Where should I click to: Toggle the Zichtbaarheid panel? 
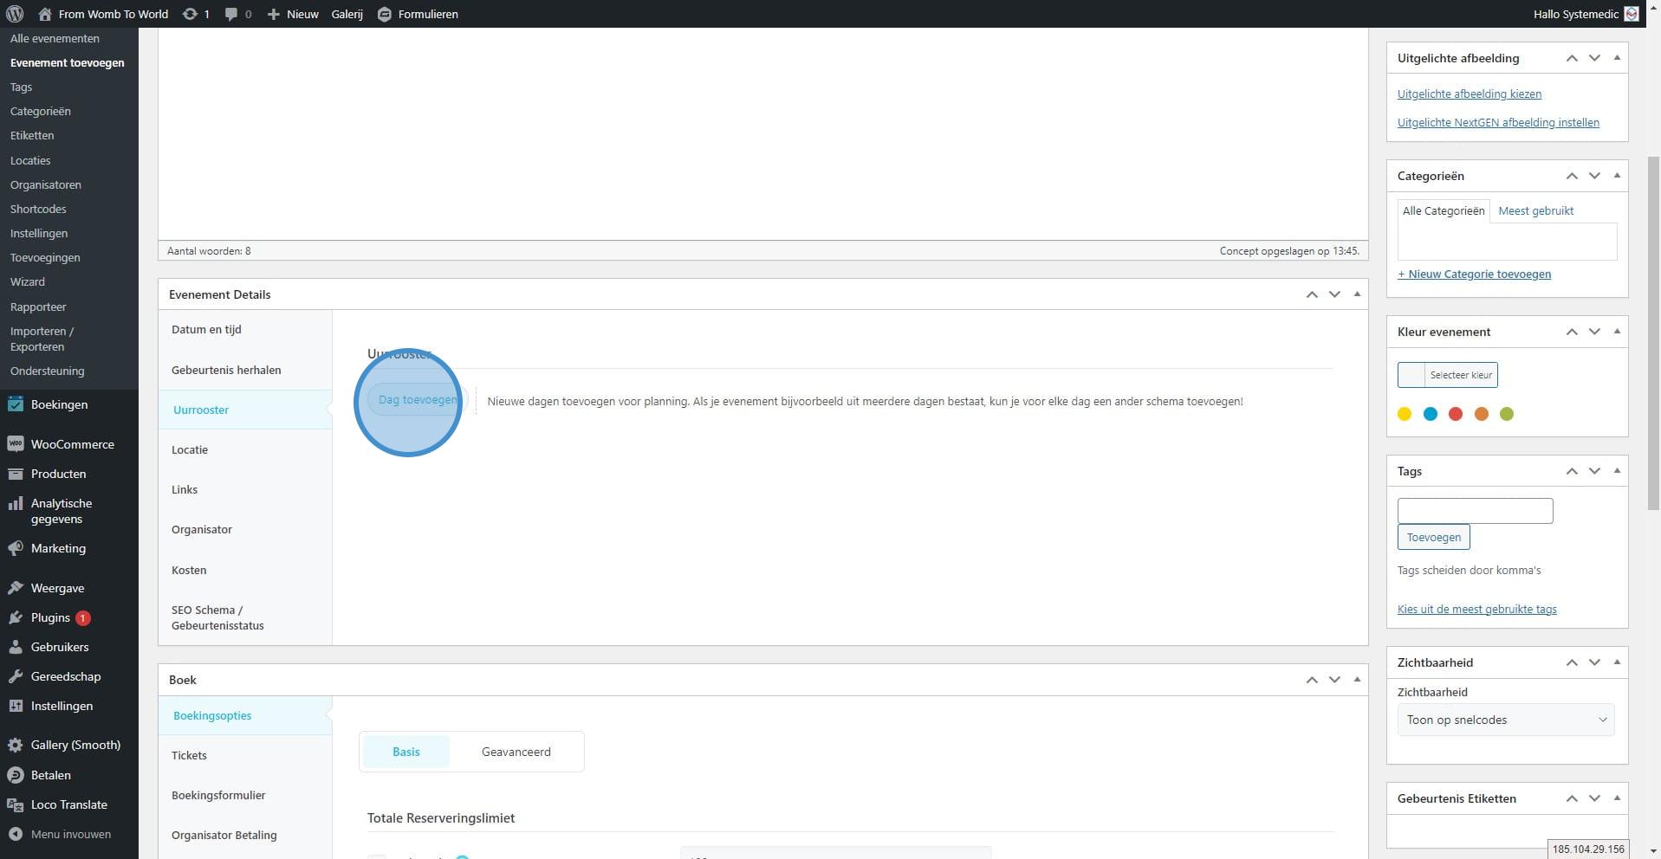click(1617, 662)
